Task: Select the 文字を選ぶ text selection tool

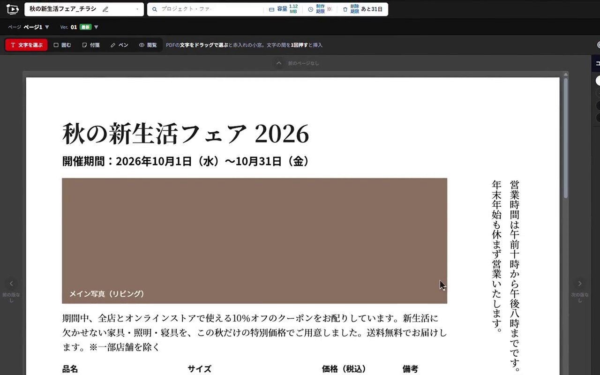Action: tap(26, 45)
